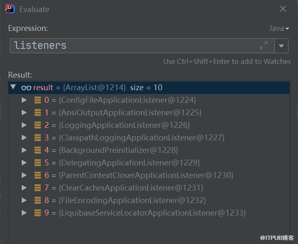Select ClearCachesApplicationListener@1231 text
Screen dimensions: 298x244
coord(131,188)
